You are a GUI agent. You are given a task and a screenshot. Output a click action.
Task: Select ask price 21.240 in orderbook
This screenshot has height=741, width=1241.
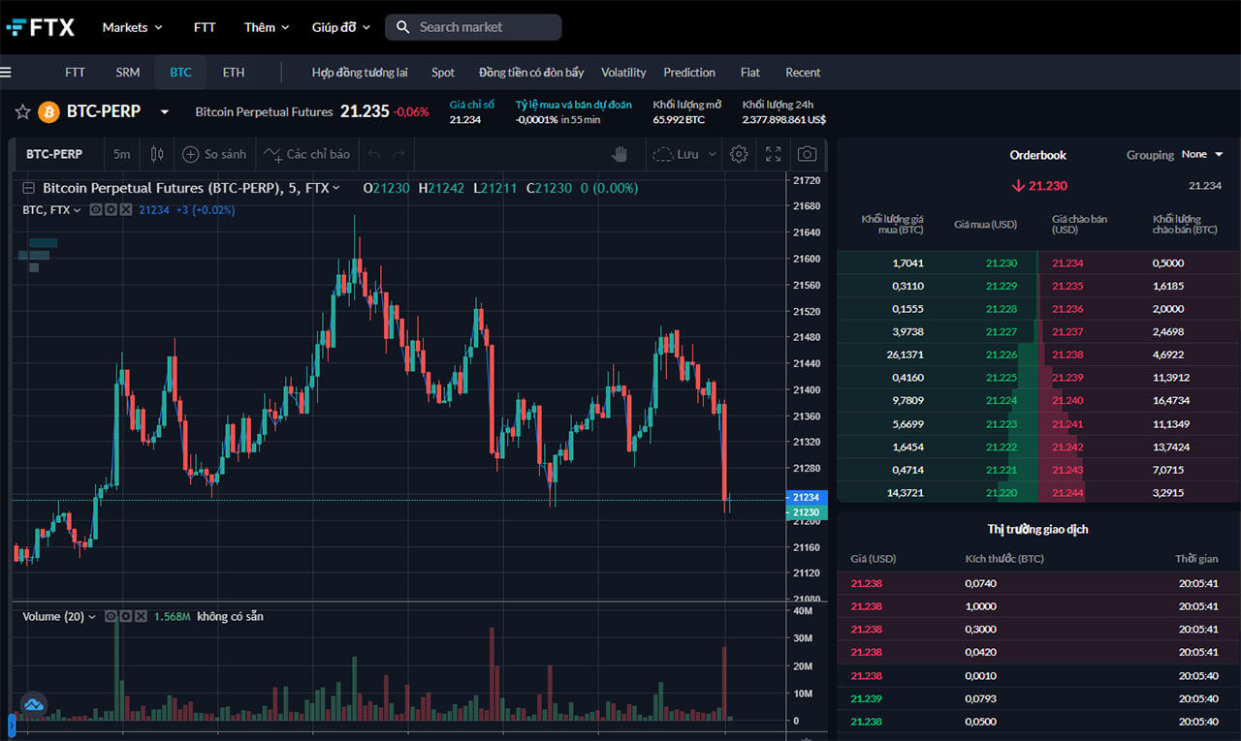(1067, 401)
